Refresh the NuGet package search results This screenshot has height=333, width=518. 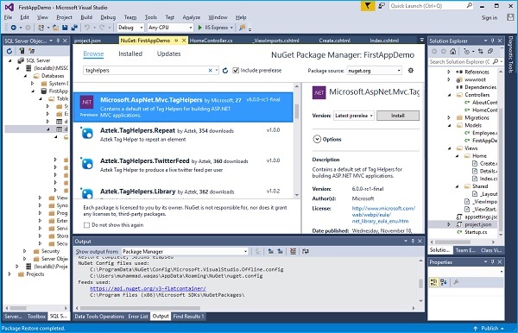225,70
